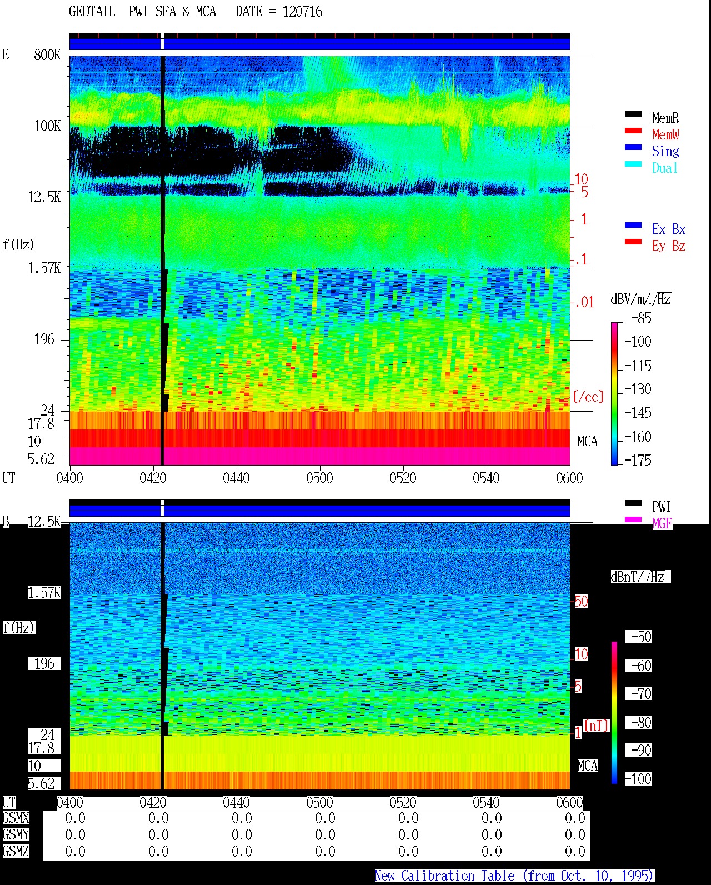Click the 12.5K frequency label on E panel

coord(44,197)
